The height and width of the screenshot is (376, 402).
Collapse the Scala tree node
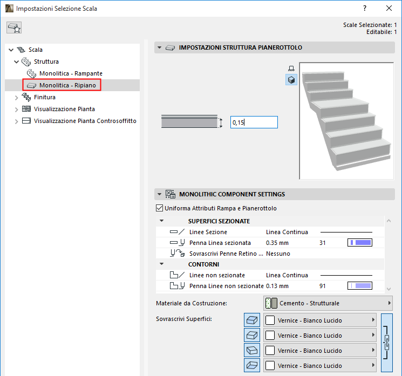11,50
